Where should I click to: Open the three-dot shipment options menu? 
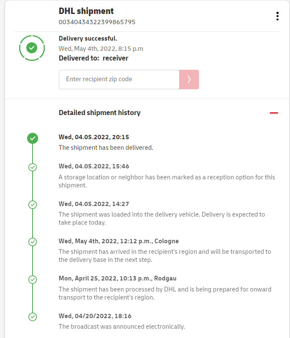point(277,16)
